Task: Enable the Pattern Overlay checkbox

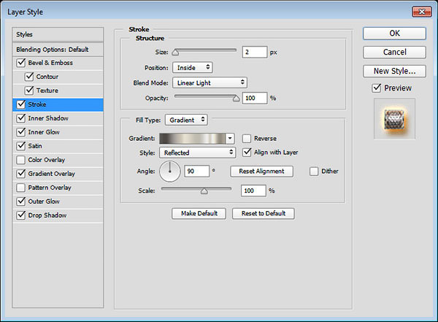Action: tap(21, 187)
